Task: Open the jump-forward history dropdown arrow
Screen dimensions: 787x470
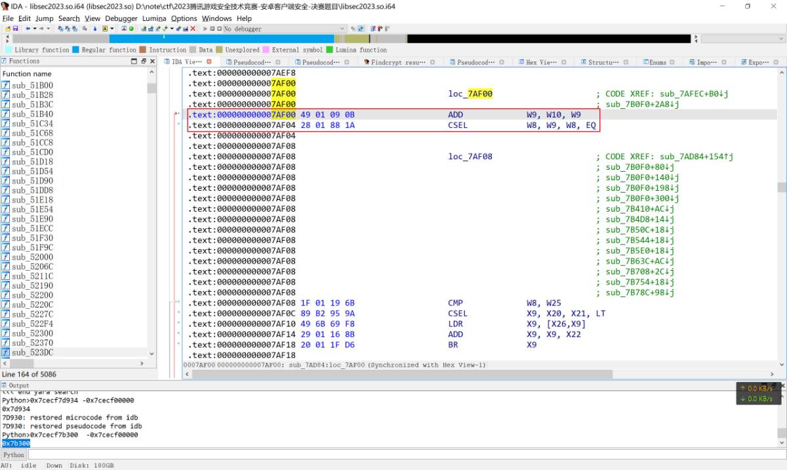Action: point(48,29)
